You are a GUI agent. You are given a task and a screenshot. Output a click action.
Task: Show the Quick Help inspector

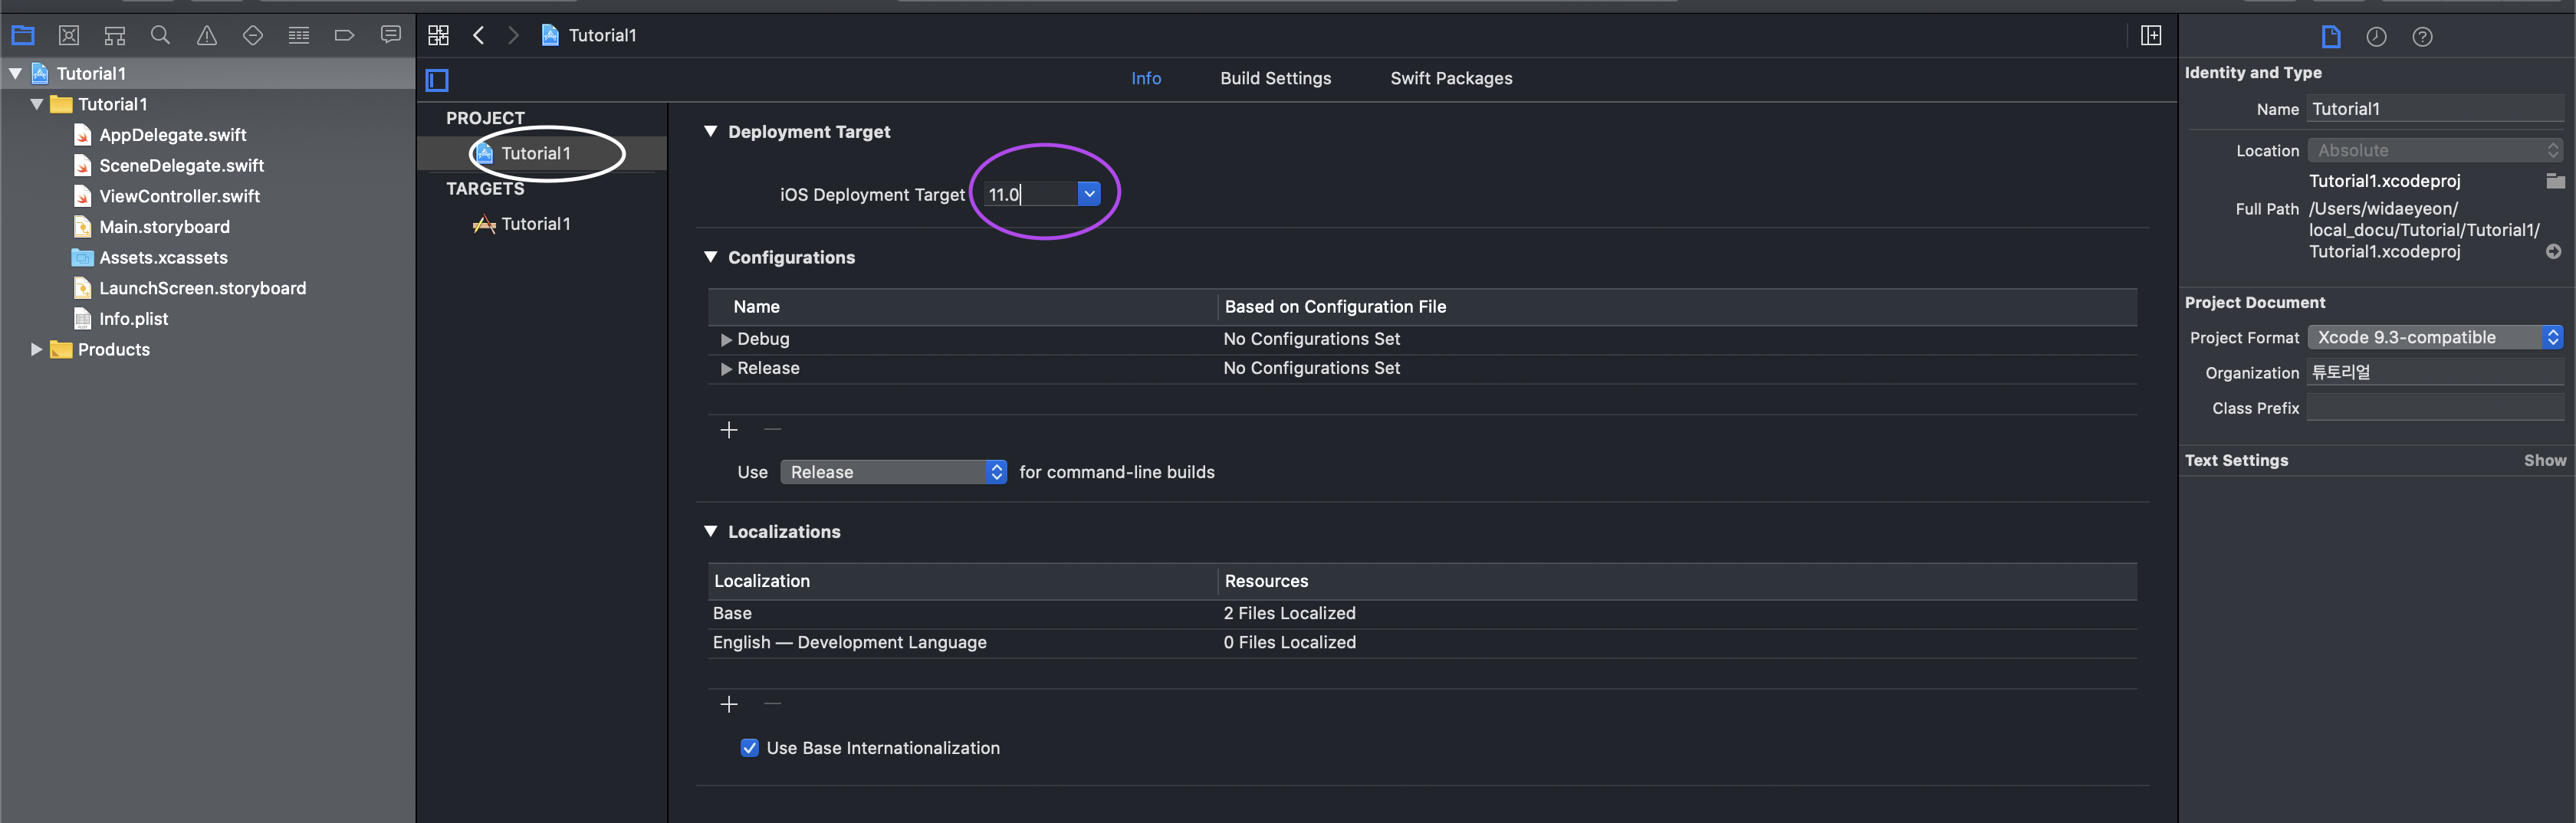(x=2423, y=37)
